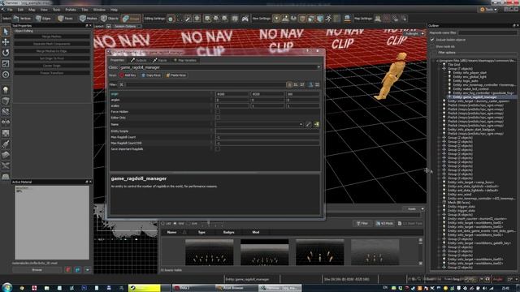Switch selection mode to Faces
This screenshot has height=292, width=520.
pos(65,19)
